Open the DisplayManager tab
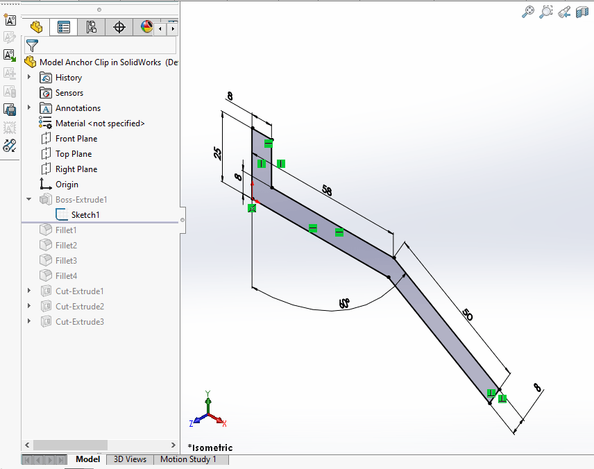 [146, 27]
